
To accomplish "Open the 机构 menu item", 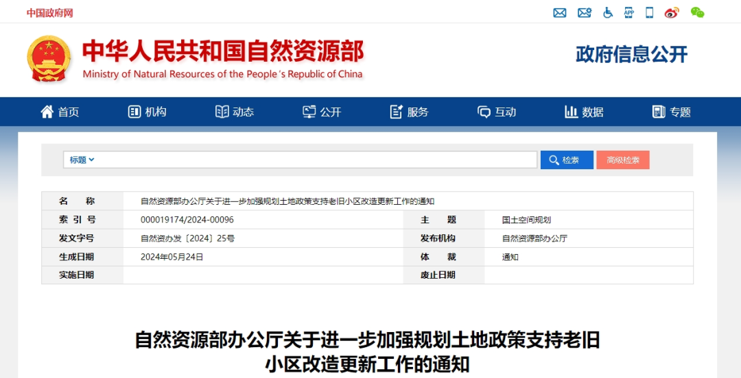I will coord(147,112).
